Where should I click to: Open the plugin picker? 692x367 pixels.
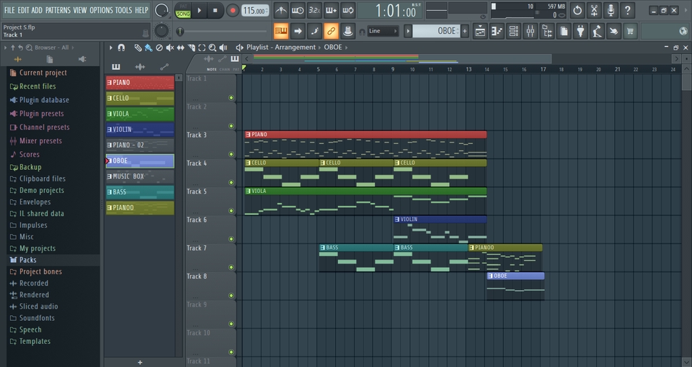point(581,31)
